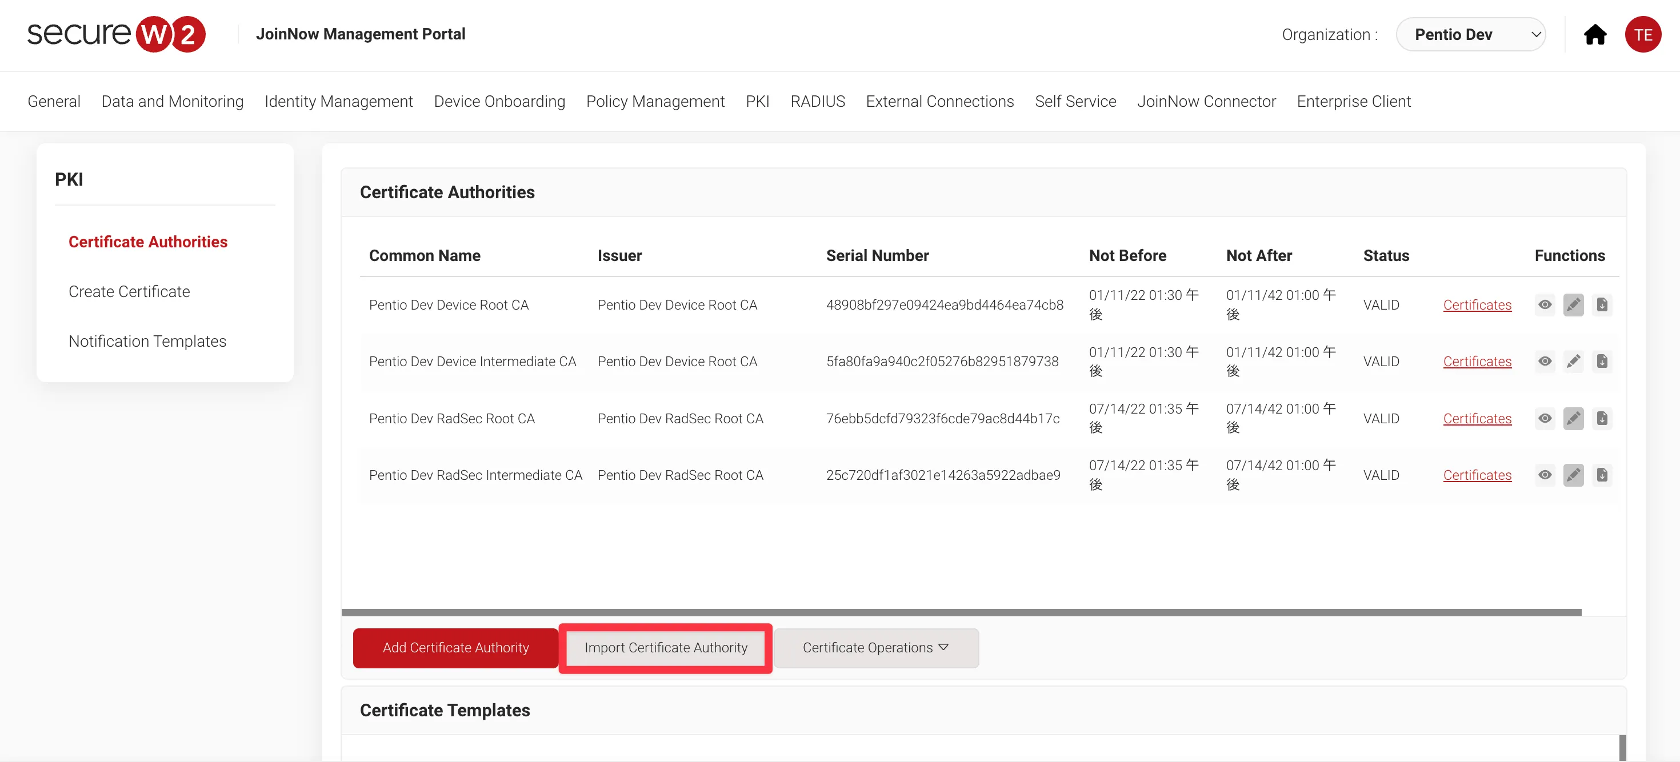Edit the Pentio Dev RadSec Intermediate CA
Image resolution: width=1680 pixels, height=762 pixels.
pos(1573,475)
